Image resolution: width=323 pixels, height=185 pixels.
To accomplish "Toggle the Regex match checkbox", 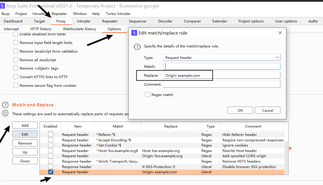I will pyautogui.click(x=148, y=95).
